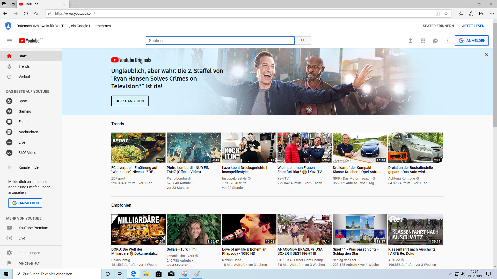Open Bohemian Rhapsody video thumbnail

pyautogui.click(x=249, y=229)
